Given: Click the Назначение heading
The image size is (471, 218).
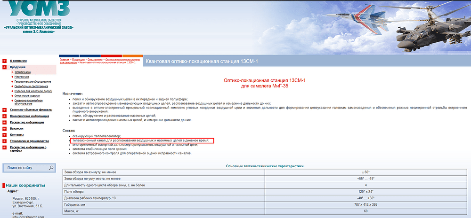Looking at the screenshot, I should [73, 93].
